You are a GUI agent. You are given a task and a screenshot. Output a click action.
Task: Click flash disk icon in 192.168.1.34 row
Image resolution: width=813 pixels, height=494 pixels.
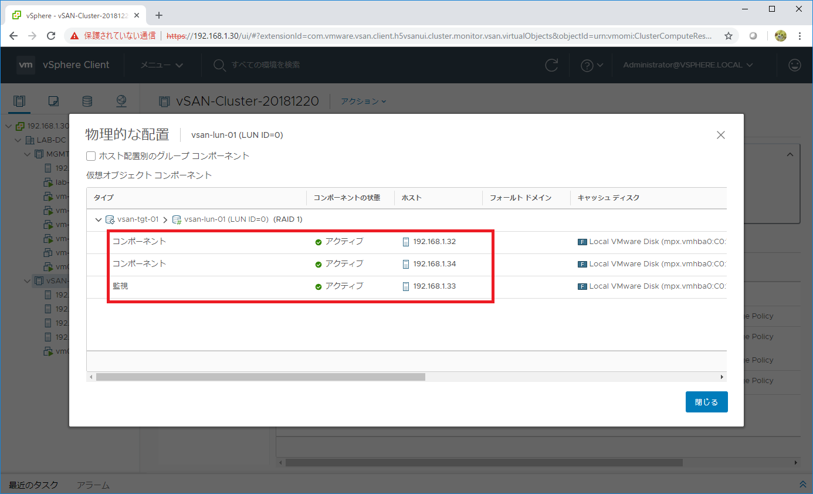click(x=582, y=264)
